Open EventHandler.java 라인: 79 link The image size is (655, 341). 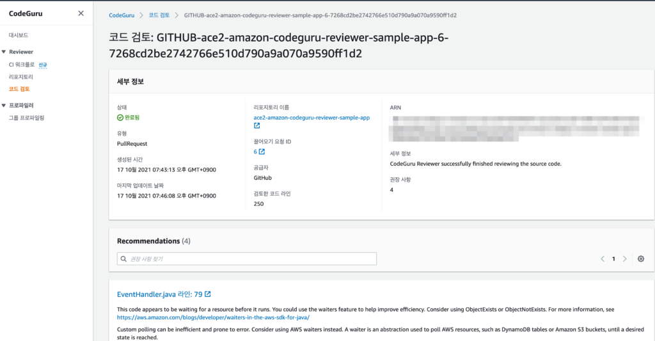click(159, 294)
